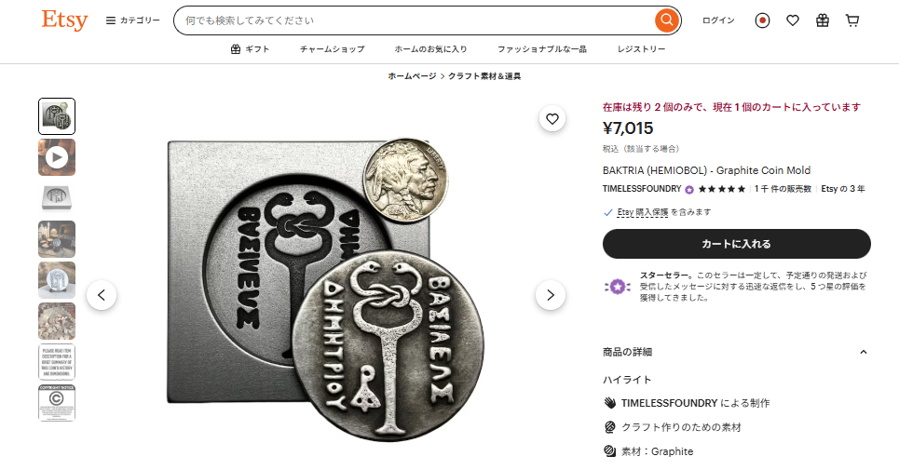Open the カテゴリー hamburger menu

[x=132, y=20]
